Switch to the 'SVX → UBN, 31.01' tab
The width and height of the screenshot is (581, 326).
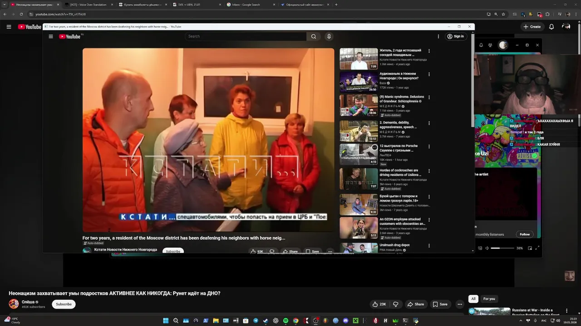[x=195, y=5]
